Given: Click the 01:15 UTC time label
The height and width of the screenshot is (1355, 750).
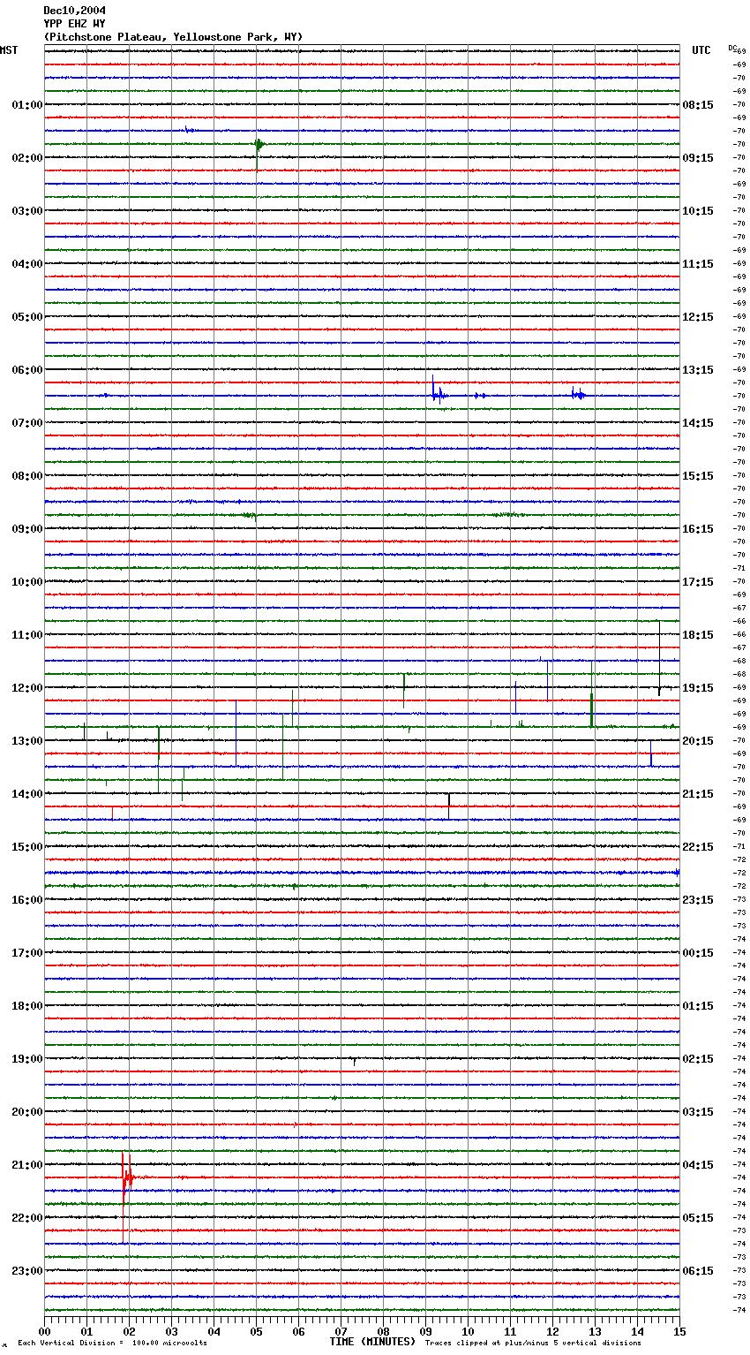Looking at the screenshot, I should pos(698,1006).
